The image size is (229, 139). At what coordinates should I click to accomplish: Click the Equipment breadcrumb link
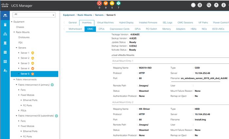click(x=69, y=15)
